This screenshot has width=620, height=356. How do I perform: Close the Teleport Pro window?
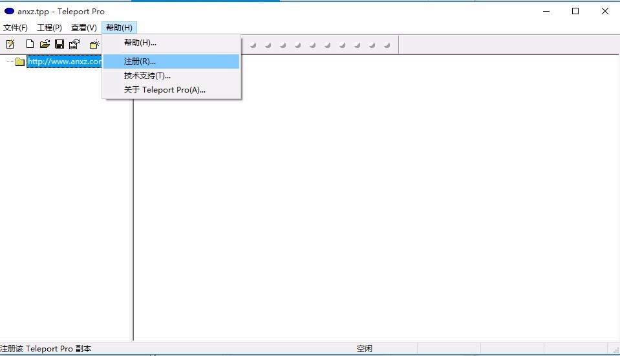tap(605, 11)
